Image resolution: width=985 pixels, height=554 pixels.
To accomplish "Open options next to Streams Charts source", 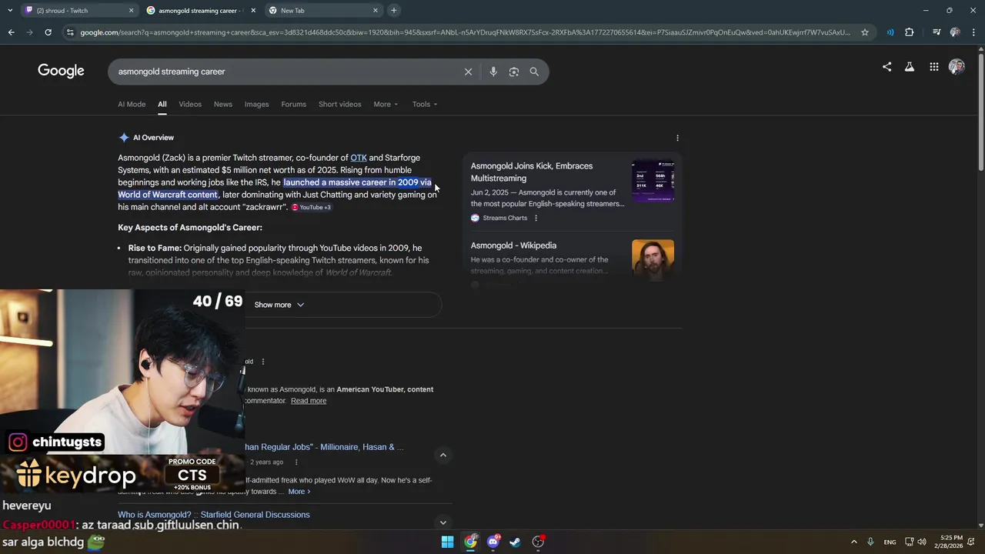I will point(536,218).
